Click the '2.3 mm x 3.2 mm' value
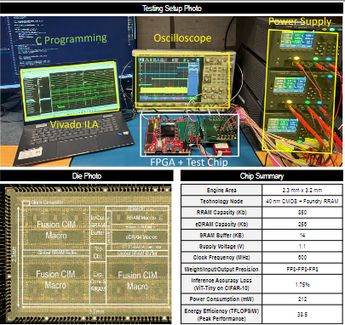Viewport: 345px width, 325px height. 302,190
